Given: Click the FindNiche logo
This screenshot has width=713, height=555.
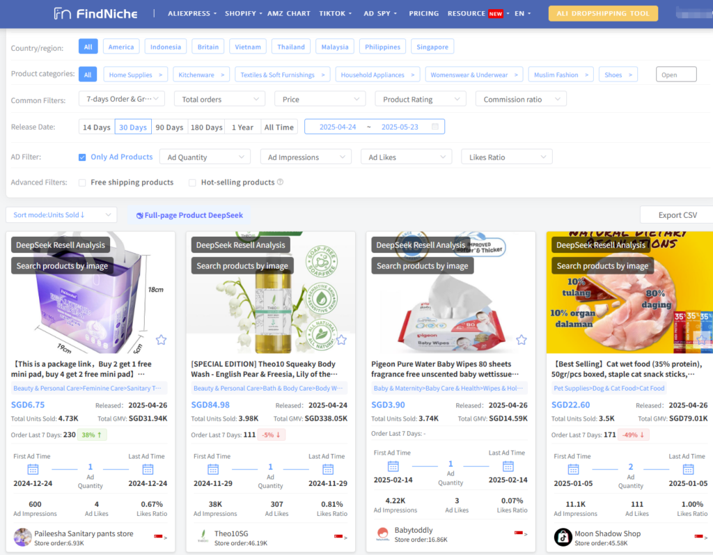Looking at the screenshot, I should pyautogui.click(x=95, y=14).
